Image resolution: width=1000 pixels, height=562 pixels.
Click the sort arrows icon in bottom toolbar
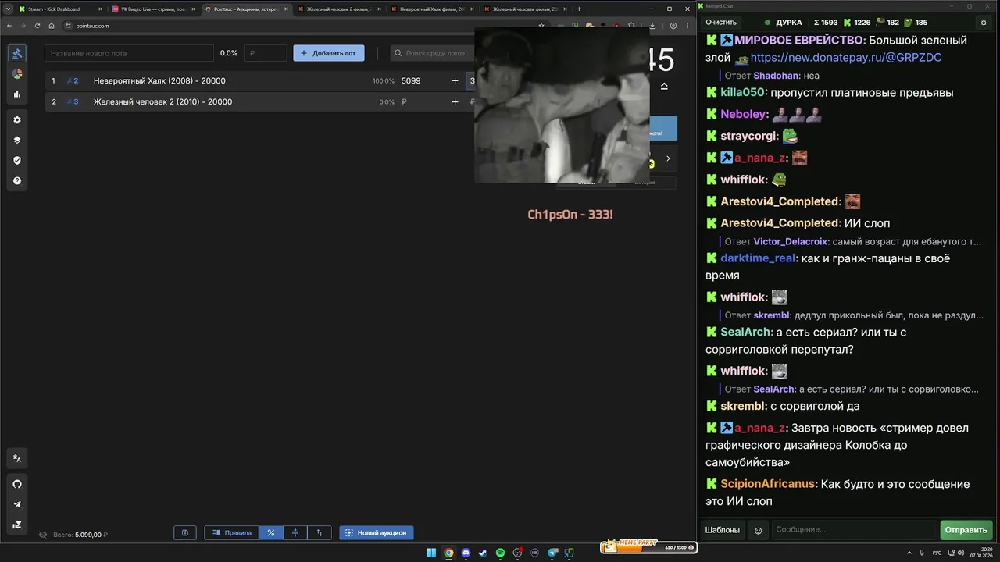(320, 533)
